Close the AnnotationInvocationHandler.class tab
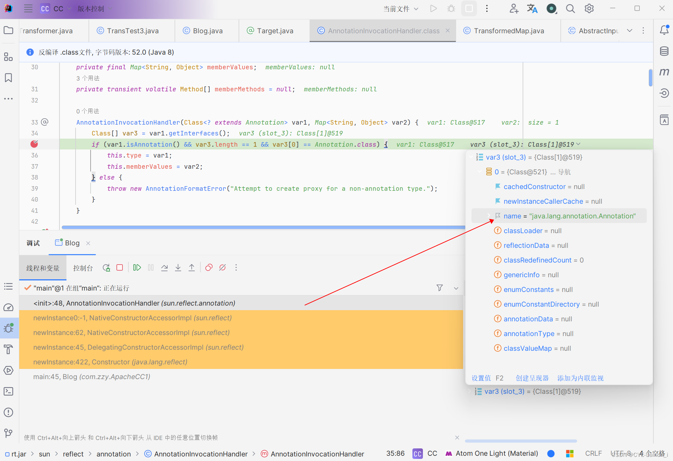The image size is (673, 461). pyautogui.click(x=448, y=31)
